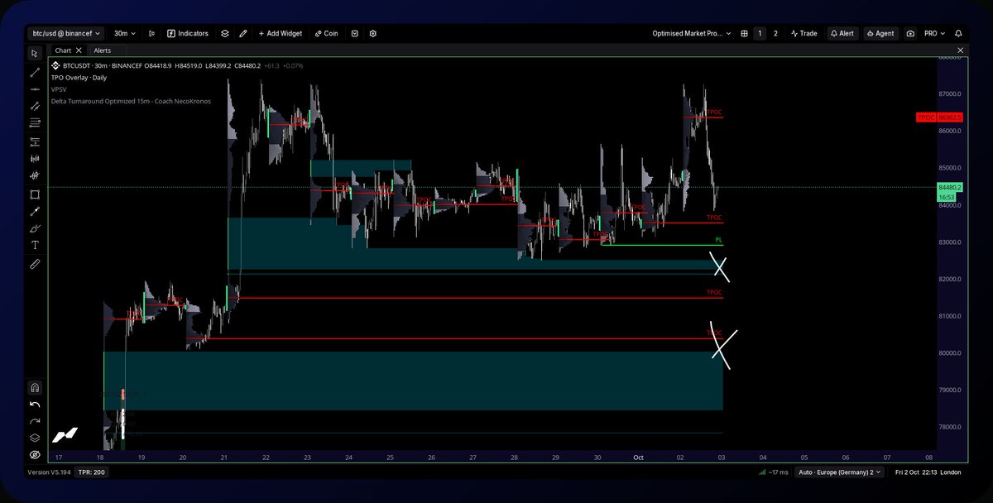The height and width of the screenshot is (503, 993).
Task: Undo the last chart action
Action: pyautogui.click(x=35, y=405)
